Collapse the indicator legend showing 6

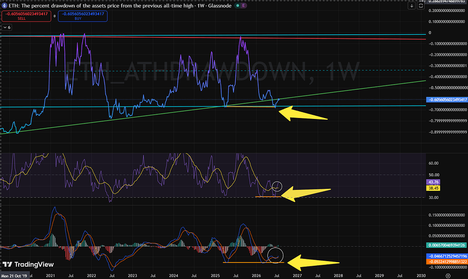[x=7, y=27]
